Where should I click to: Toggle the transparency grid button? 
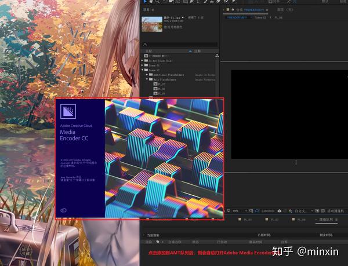point(322,211)
